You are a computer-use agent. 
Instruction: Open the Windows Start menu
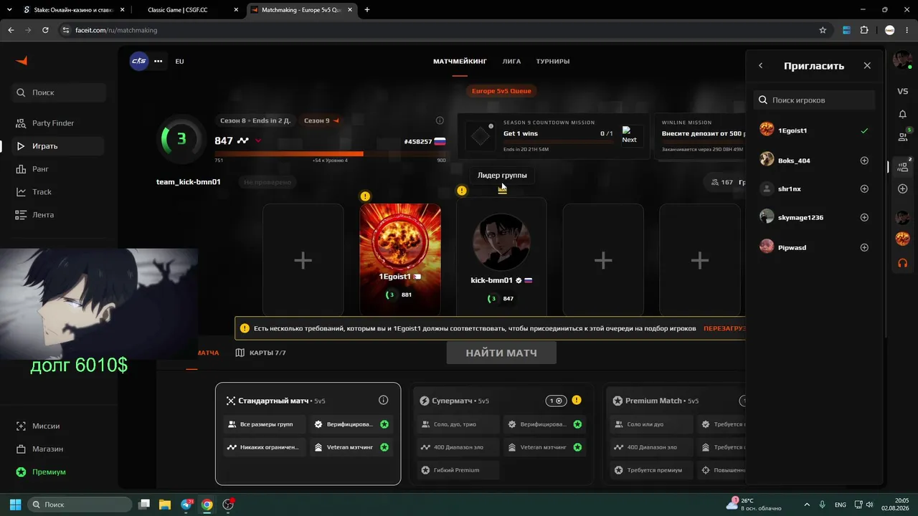click(15, 505)
